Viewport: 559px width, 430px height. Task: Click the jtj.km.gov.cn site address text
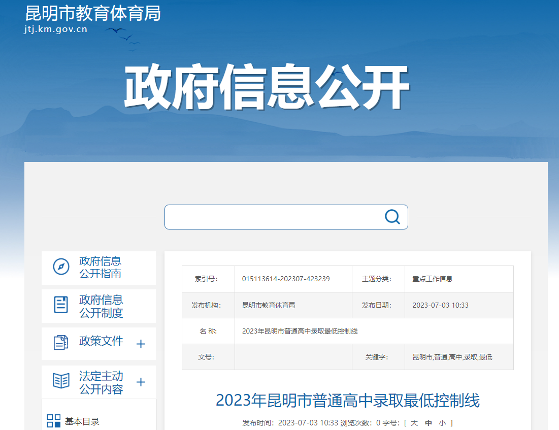pyautogui.click(x=56, y=29)
